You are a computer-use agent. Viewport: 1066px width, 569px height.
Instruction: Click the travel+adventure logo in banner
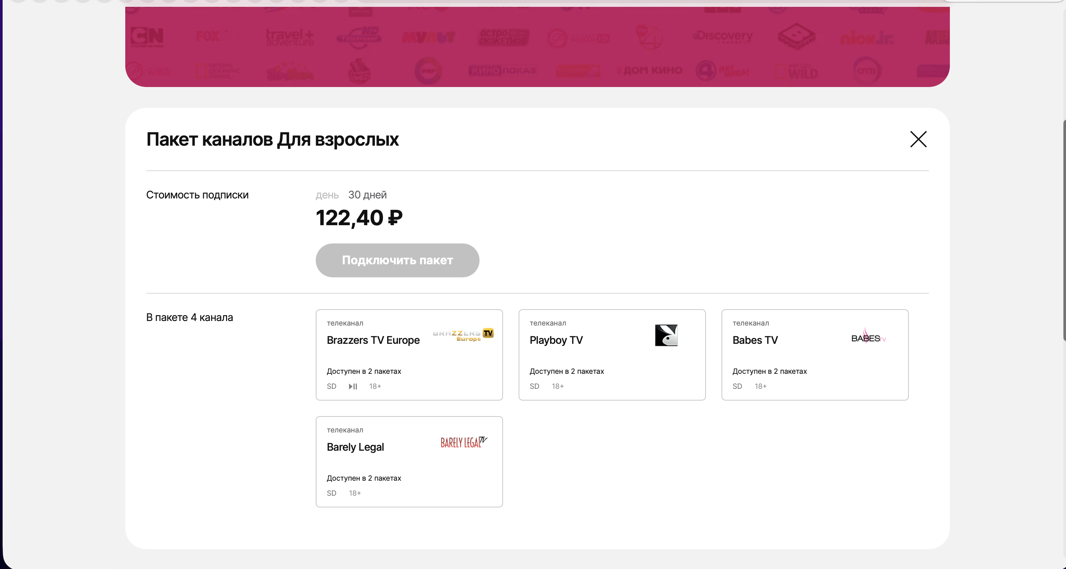coord(290,37)
